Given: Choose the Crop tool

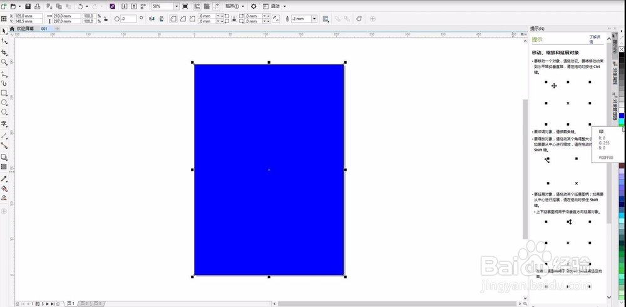Looking at the screenshot, I should [x=4, y=53].
